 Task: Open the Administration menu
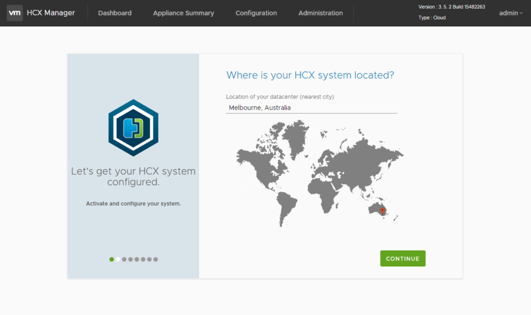point(320,13)
